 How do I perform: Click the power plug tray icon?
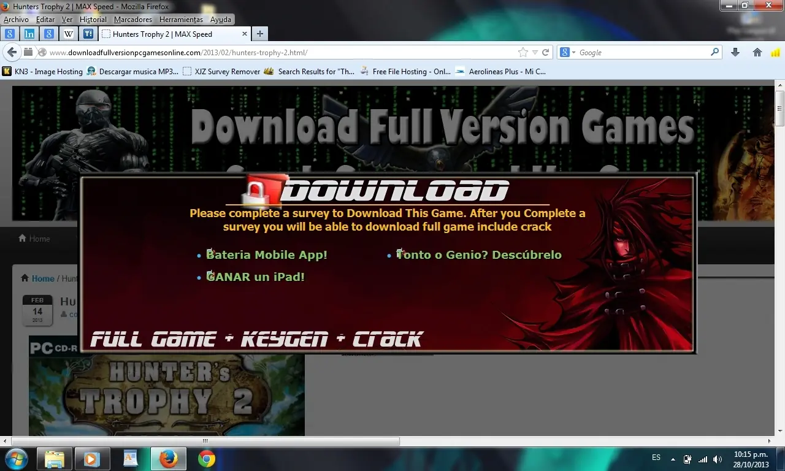pos(687,459)
